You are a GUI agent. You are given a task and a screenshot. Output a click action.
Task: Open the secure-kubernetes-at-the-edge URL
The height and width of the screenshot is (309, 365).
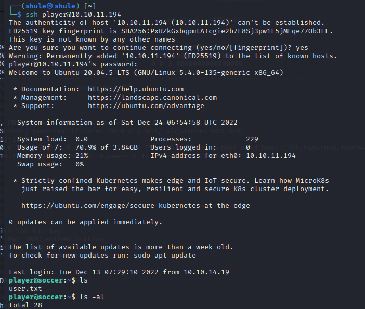135,206
